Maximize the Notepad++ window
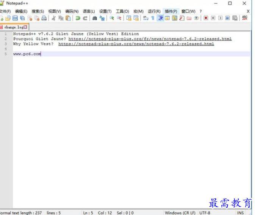The image size is (255, 215). [x=230, y=3]
